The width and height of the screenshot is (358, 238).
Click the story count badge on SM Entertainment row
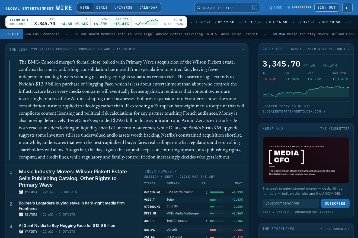[206, 193]
